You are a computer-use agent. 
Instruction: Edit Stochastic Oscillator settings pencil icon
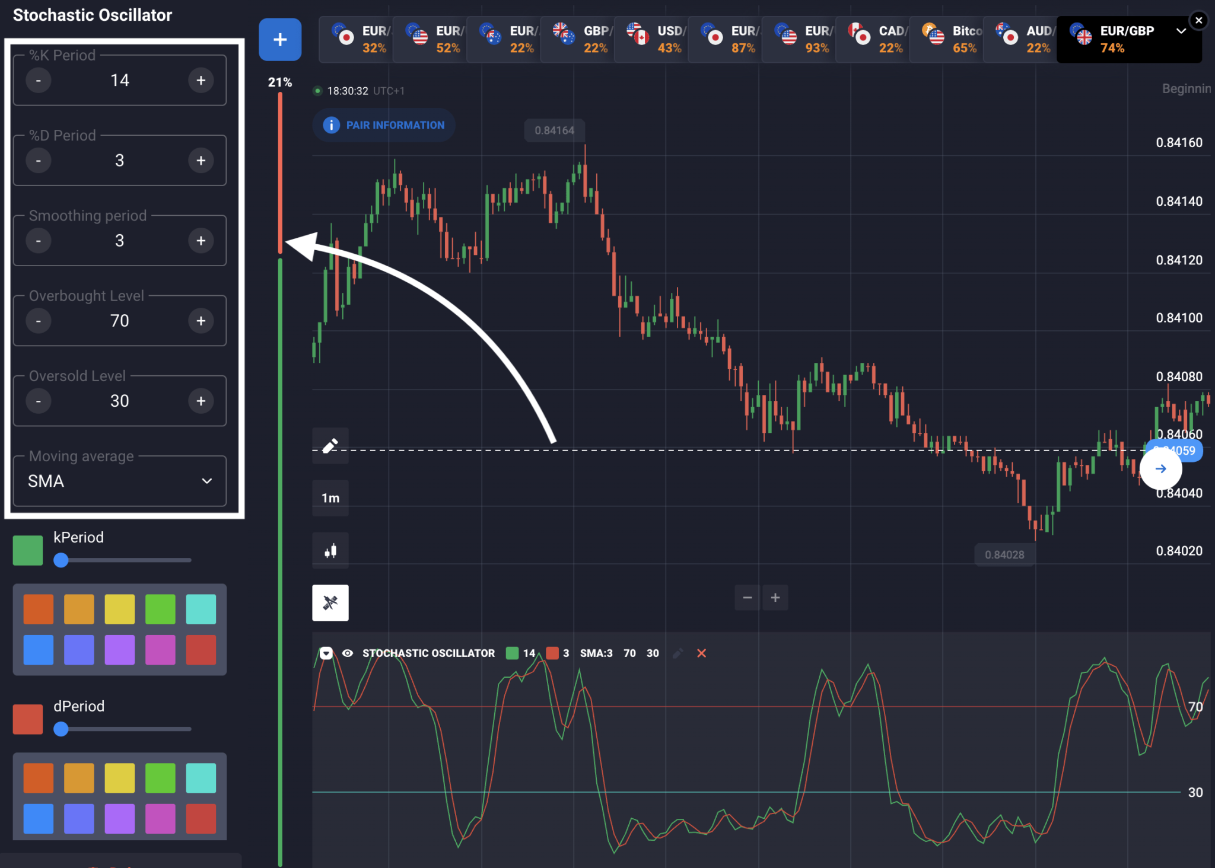coord(678,653)
